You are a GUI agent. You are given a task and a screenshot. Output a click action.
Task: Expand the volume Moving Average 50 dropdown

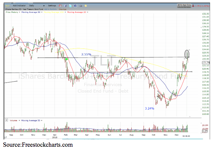coord(42,120)
